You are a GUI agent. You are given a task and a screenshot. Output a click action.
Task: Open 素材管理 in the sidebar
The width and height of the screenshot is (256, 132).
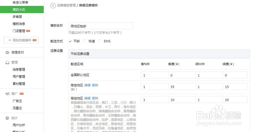click(x=19, y=84)
